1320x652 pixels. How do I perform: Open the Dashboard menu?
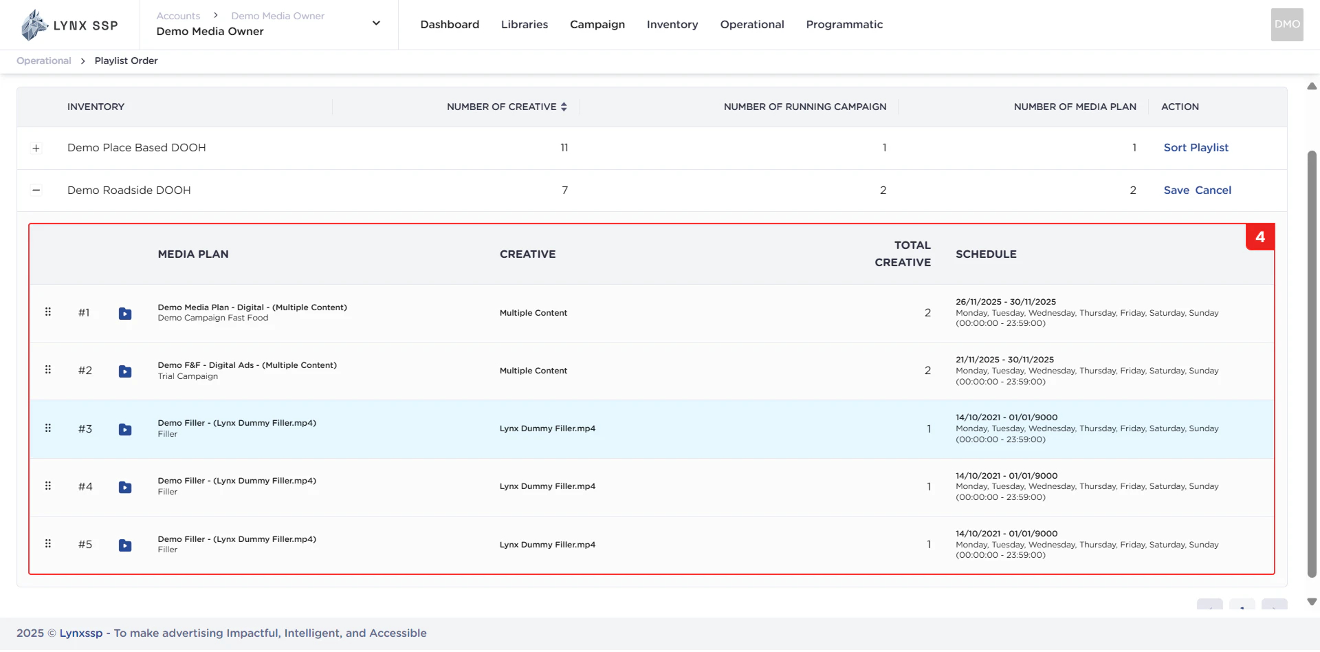[450, 25]
